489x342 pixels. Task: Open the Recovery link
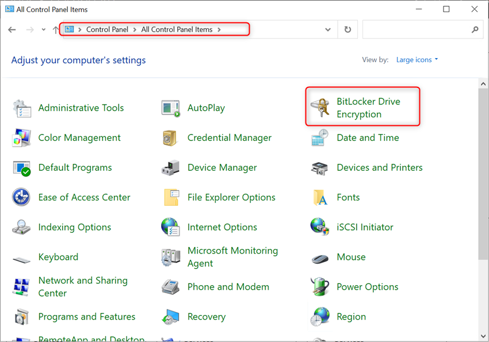(x=207, y=317)
